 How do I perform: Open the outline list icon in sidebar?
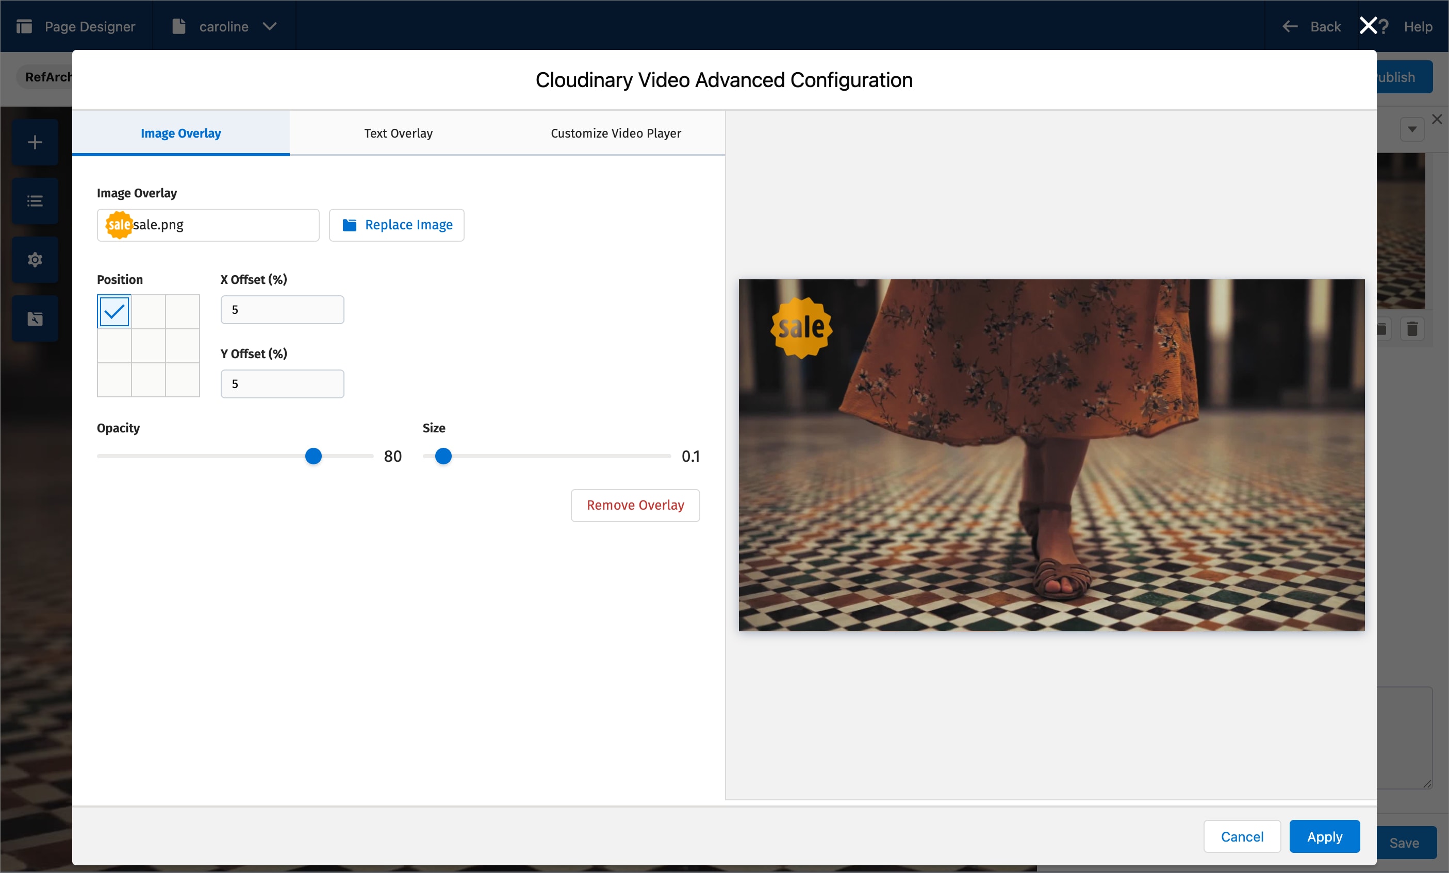click(x=34, y=201)
